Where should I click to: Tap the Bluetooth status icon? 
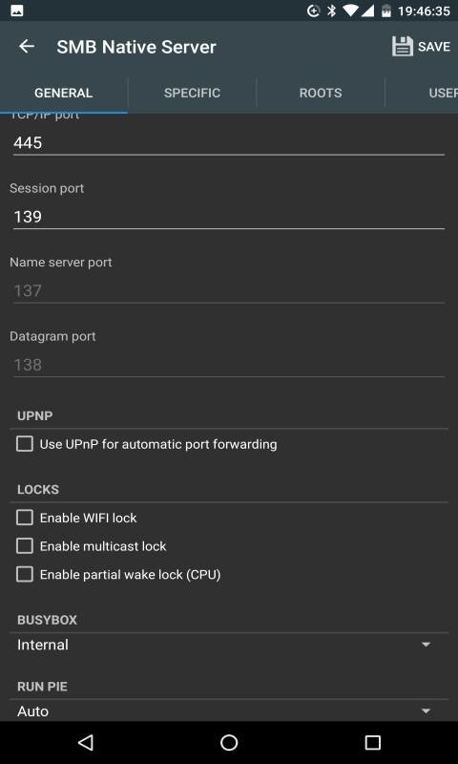(331, 11)
